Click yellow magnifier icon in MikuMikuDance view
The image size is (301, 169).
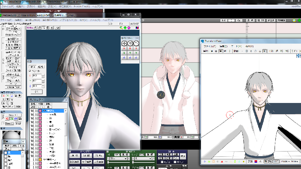pos(294,20)
